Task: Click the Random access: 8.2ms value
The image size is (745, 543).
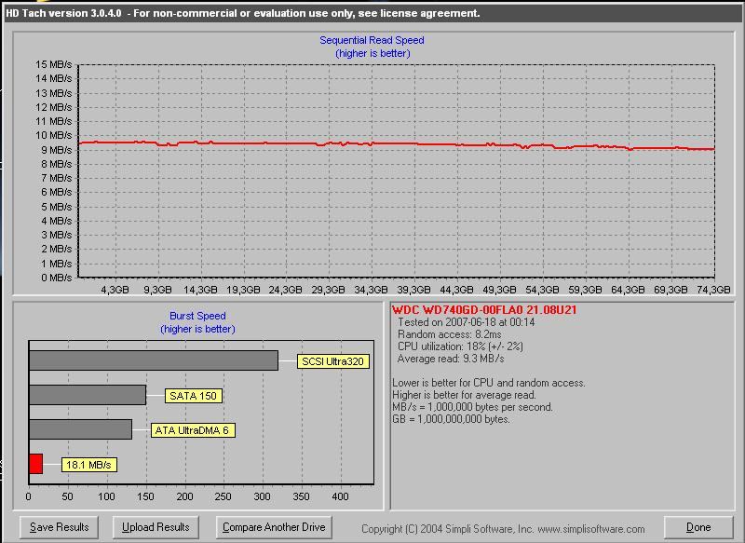Action: 449,334
